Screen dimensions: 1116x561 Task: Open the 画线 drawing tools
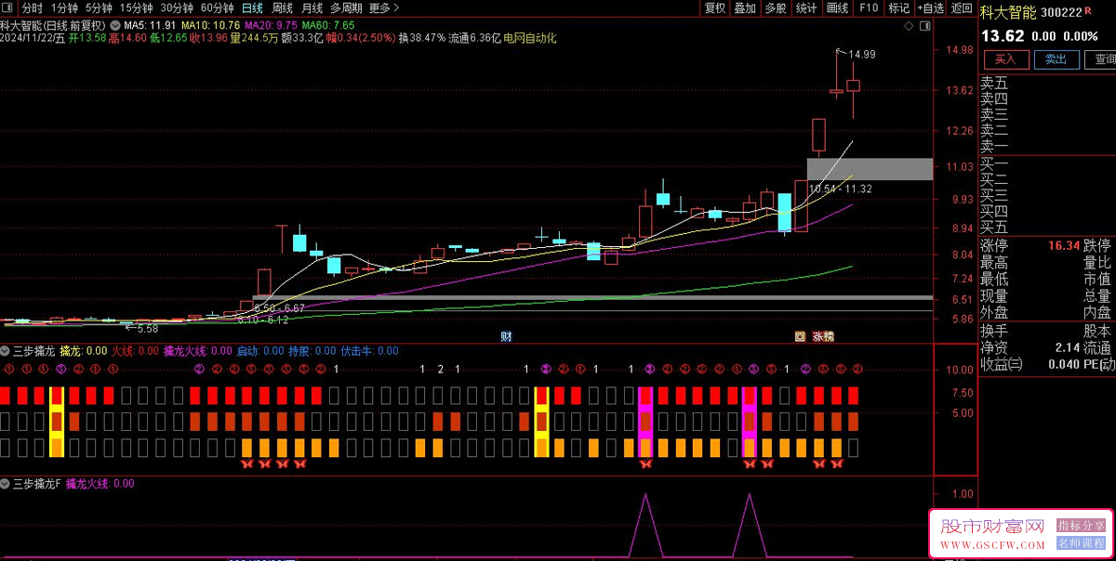click(837, 7)
